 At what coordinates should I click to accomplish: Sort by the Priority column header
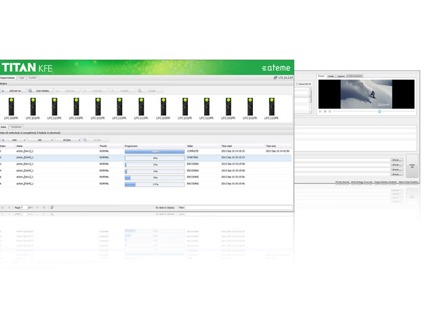pos(111,146)
